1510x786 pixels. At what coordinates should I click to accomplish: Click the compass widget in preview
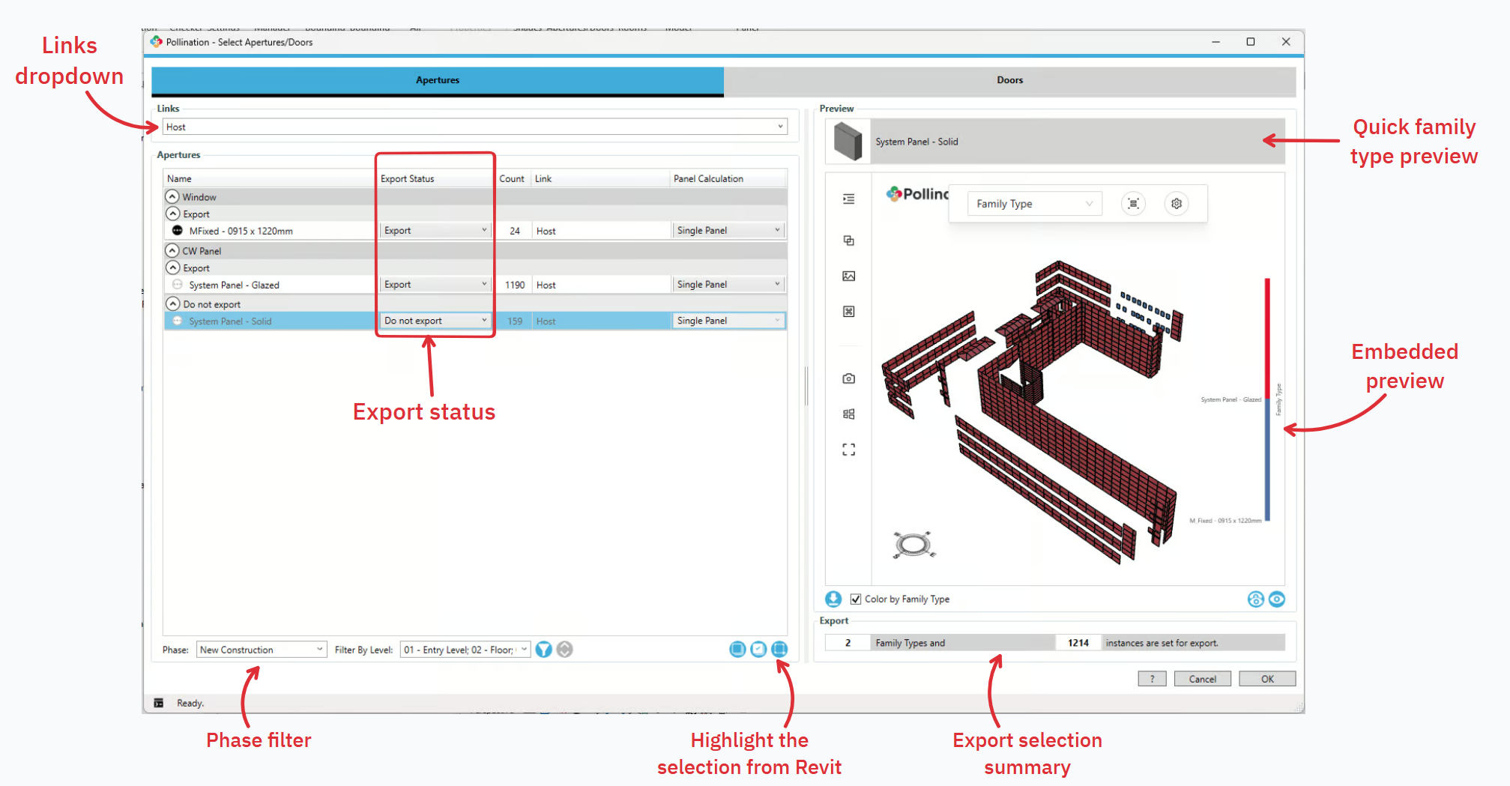click(913, 544)
